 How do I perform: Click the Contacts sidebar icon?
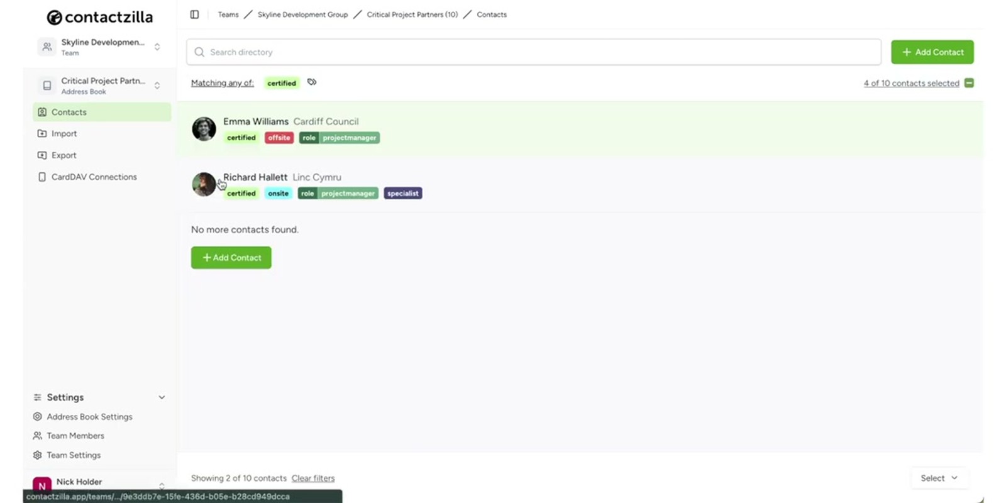click(x=42, y=112)
